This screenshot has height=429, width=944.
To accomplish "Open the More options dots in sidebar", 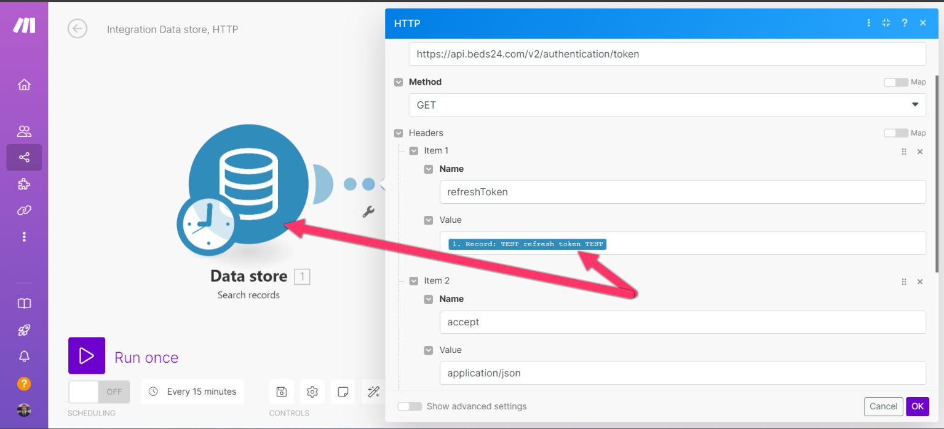I will 24,237.
